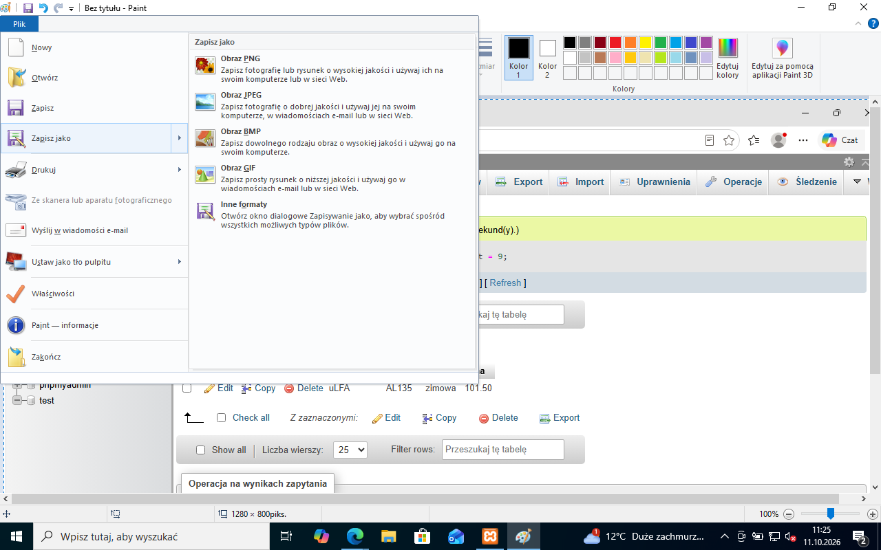Open the Liczba wierszy 25 dropdown
Screen dimensions: 881x550
point(350,450)
